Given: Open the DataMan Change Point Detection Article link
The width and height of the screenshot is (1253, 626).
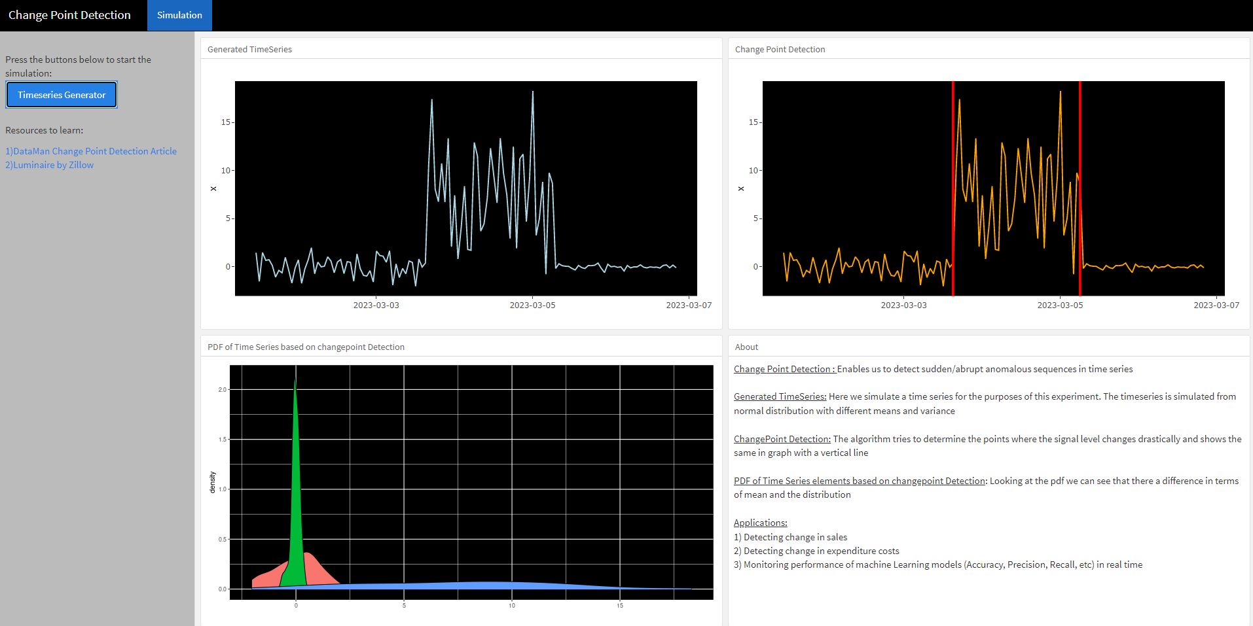Looking at the screenshot, I should [91, 151].
